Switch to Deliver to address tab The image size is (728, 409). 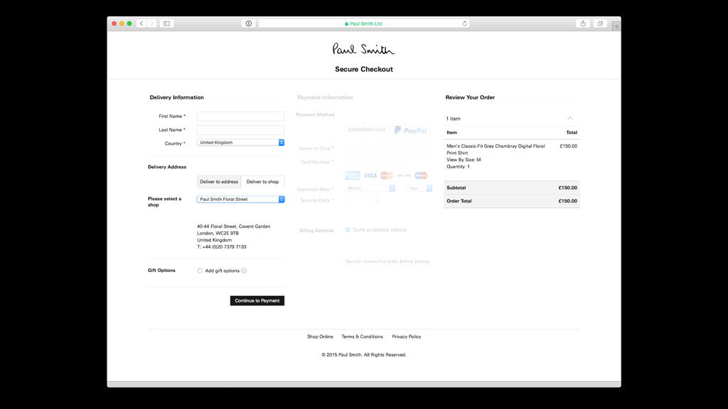tap(219, 182)
